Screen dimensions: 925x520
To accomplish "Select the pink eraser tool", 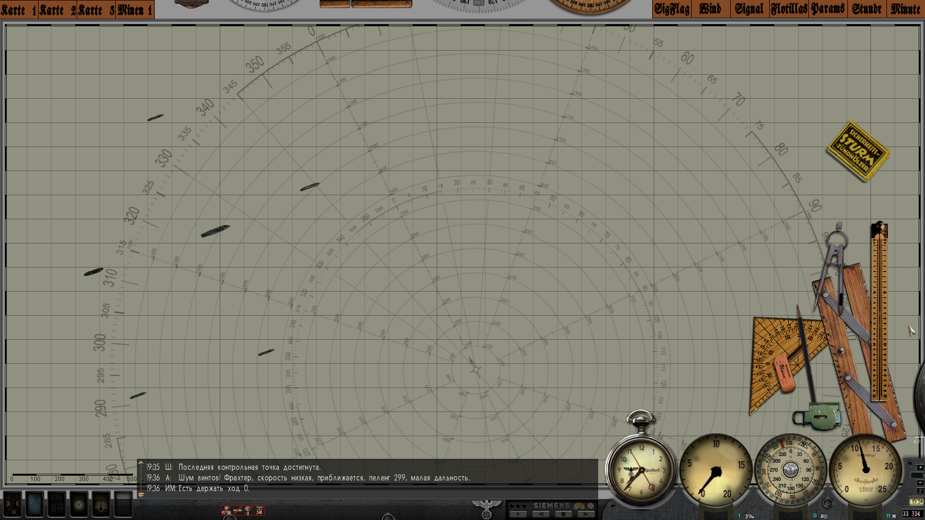I will [784, 373].
